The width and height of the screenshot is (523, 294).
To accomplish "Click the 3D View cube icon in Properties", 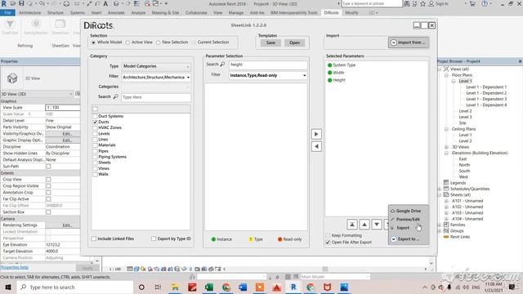I will (12, 78).
